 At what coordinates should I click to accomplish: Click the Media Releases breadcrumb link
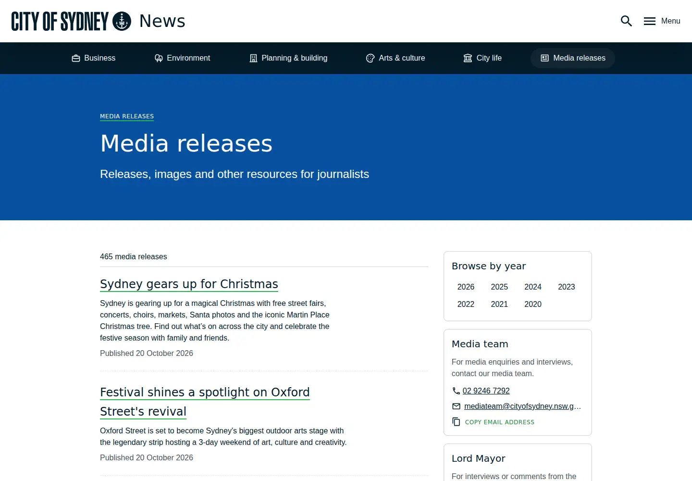[127, 116]
